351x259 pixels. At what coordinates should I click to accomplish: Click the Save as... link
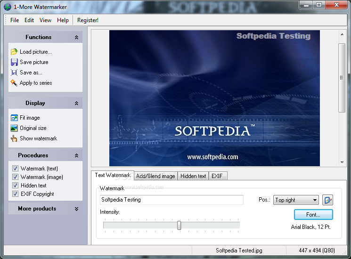31,73
